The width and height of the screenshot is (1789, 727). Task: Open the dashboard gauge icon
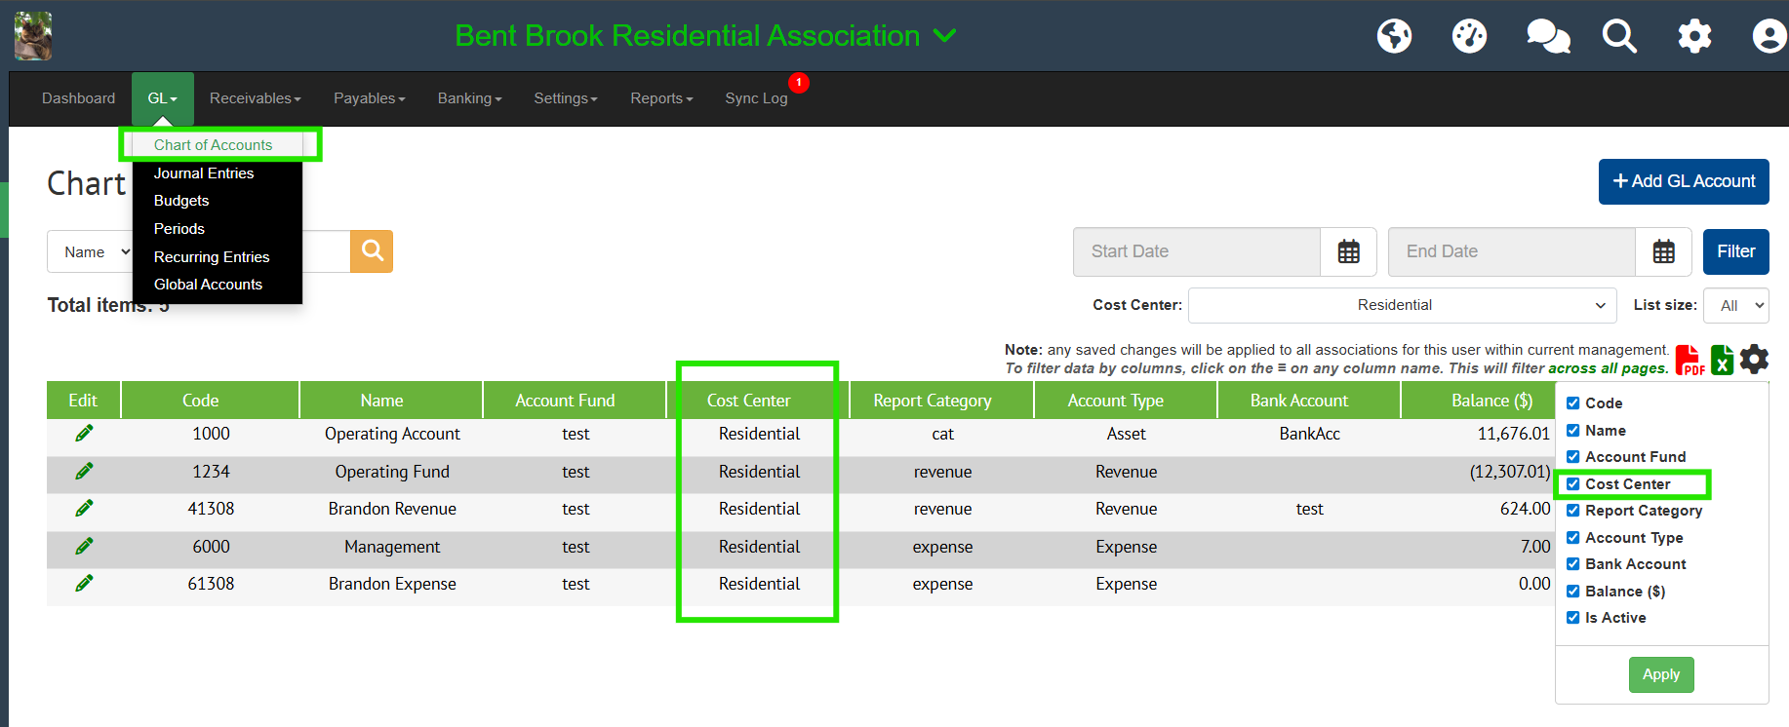[1469, 36]
